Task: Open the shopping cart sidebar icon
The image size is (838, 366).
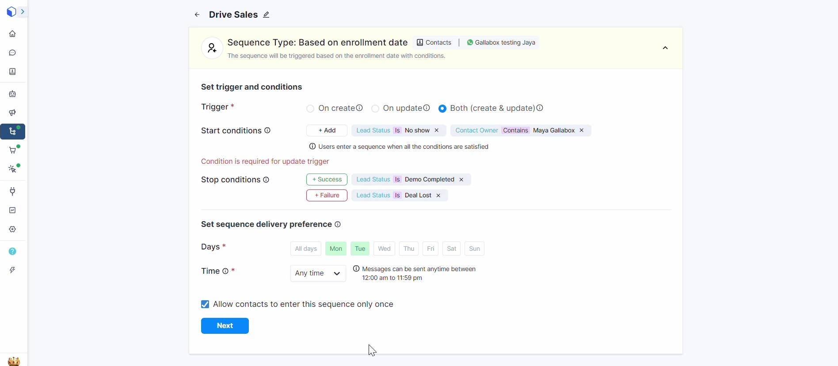Action: 12,151
